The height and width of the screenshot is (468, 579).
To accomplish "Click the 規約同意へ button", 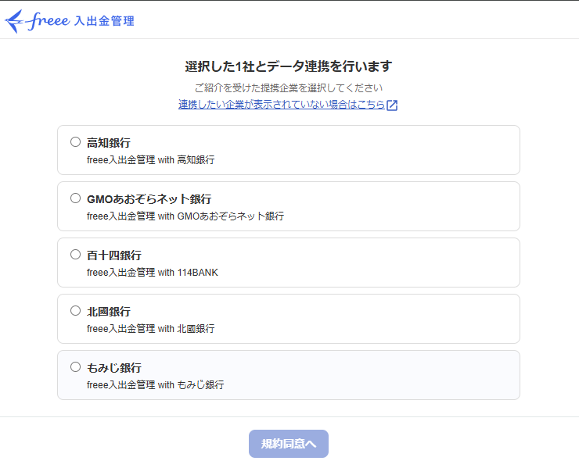I will click(289, 444).
